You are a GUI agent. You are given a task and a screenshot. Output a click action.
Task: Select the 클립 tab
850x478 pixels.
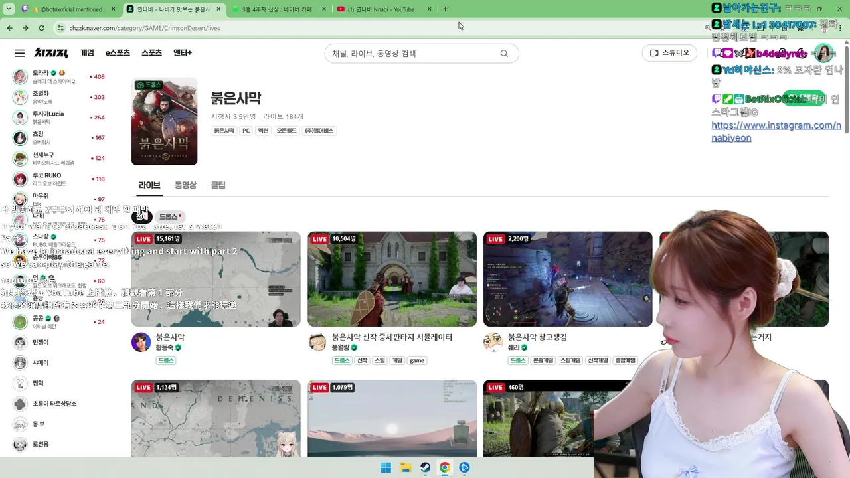pyautogui.click(x=218, y=185)
